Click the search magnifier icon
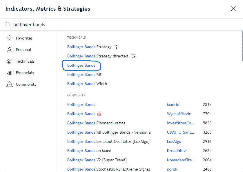 point(8,25)
